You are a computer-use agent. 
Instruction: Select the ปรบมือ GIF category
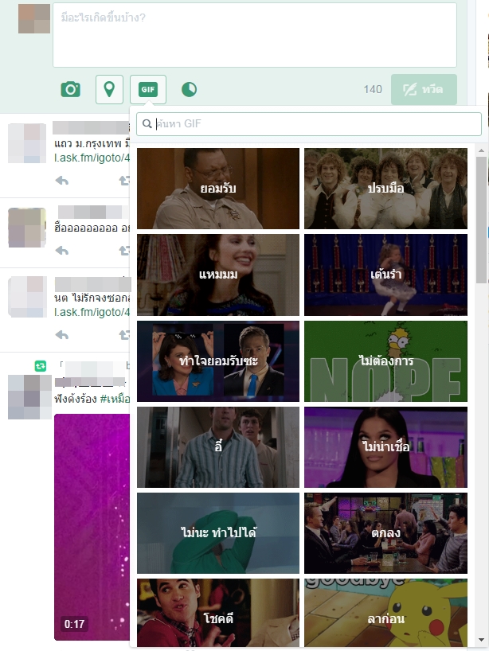pyautogui.click(x=385, y=189)
